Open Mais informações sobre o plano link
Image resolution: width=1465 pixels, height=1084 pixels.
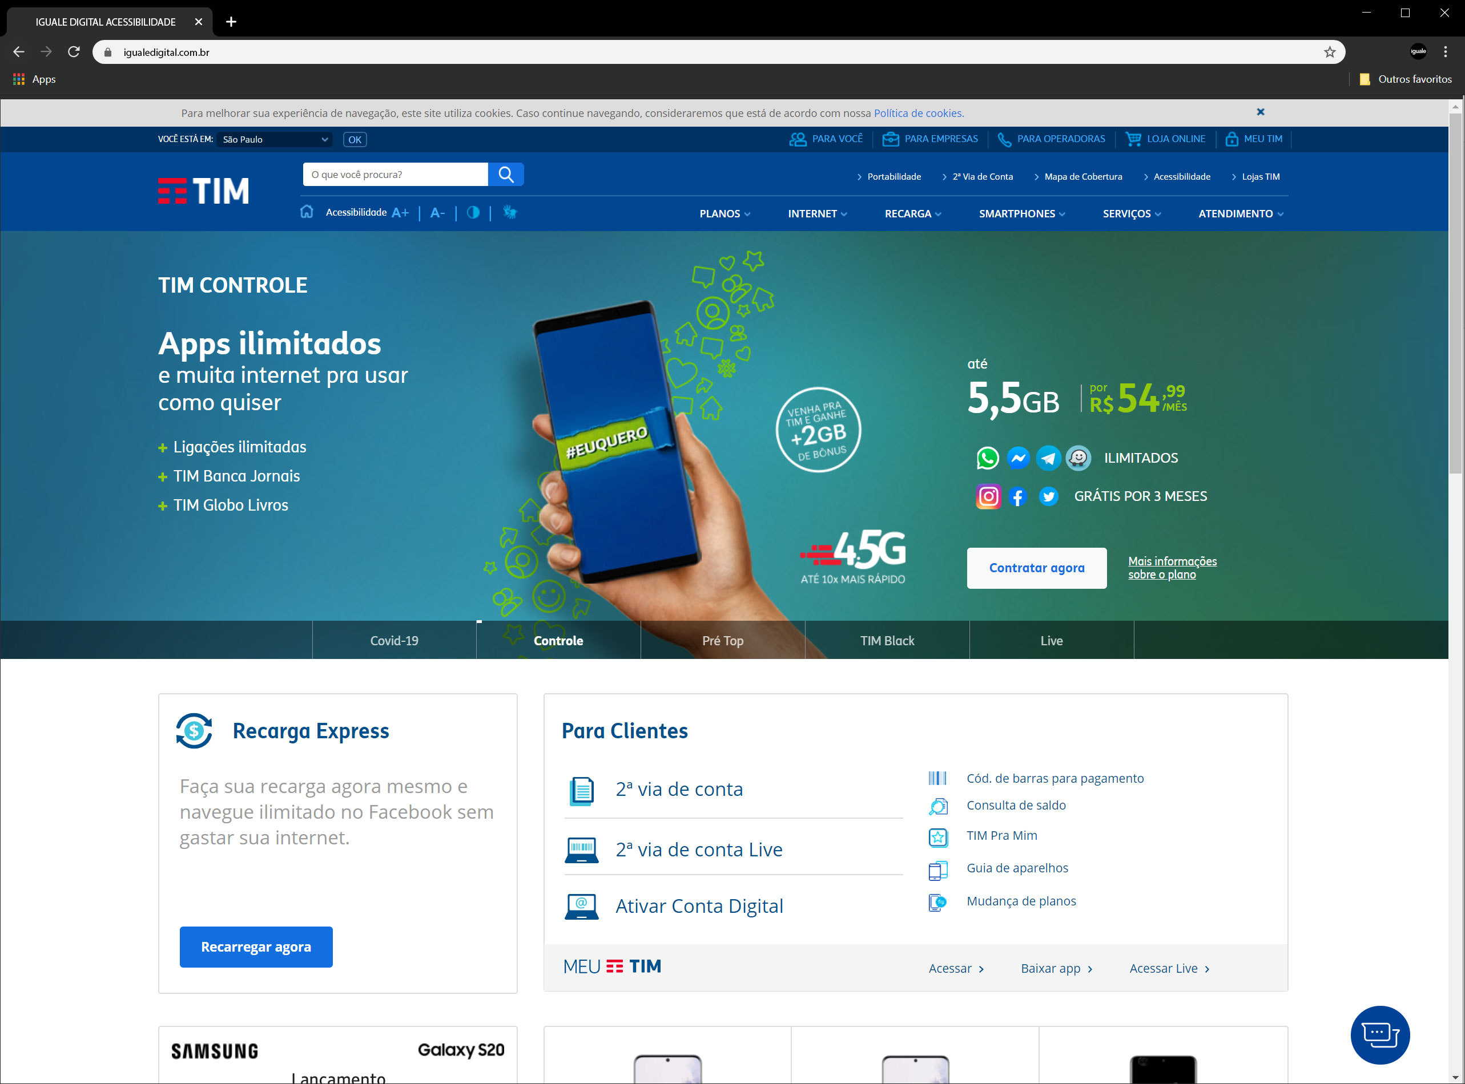tap(1172, 568)
